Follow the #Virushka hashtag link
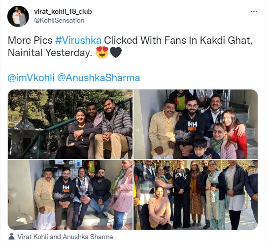This screenshot has height=242, width=268. click(78, 40)
